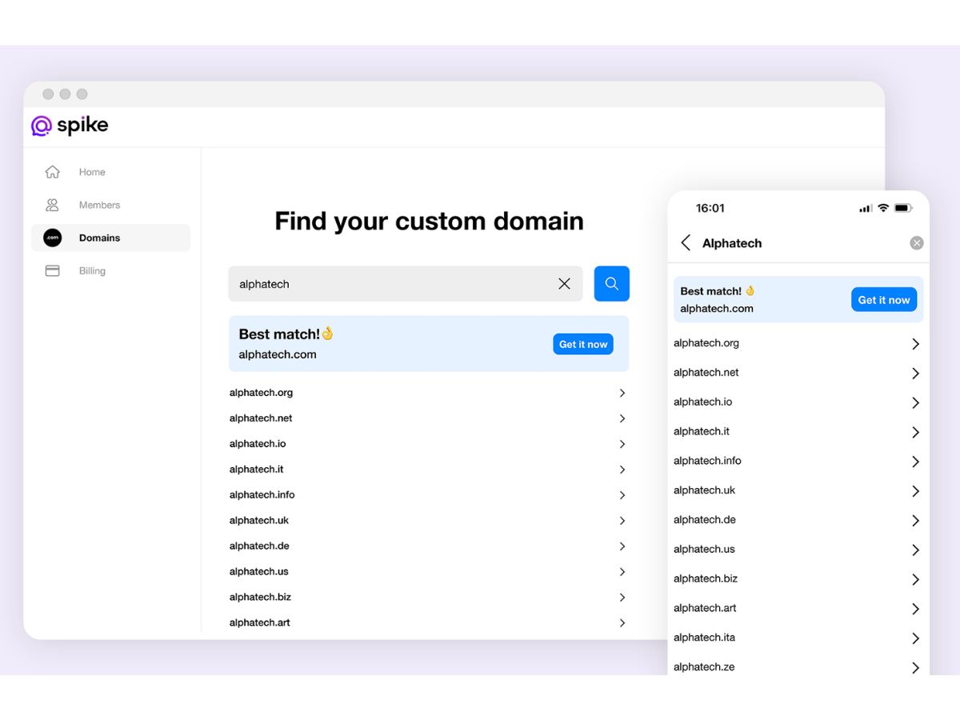
Task: Tap Wi-Fi icon in mobile status bar
Action: (883, 208)
